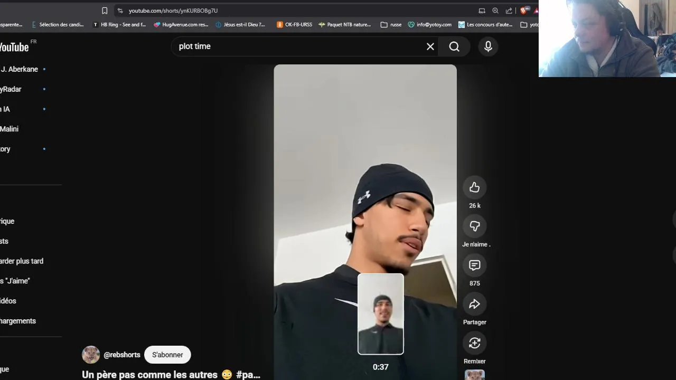Open the 'Jésus est-il Dieu ?' bookmark
This screenshot has height=380, width=676.
(240, 24)
